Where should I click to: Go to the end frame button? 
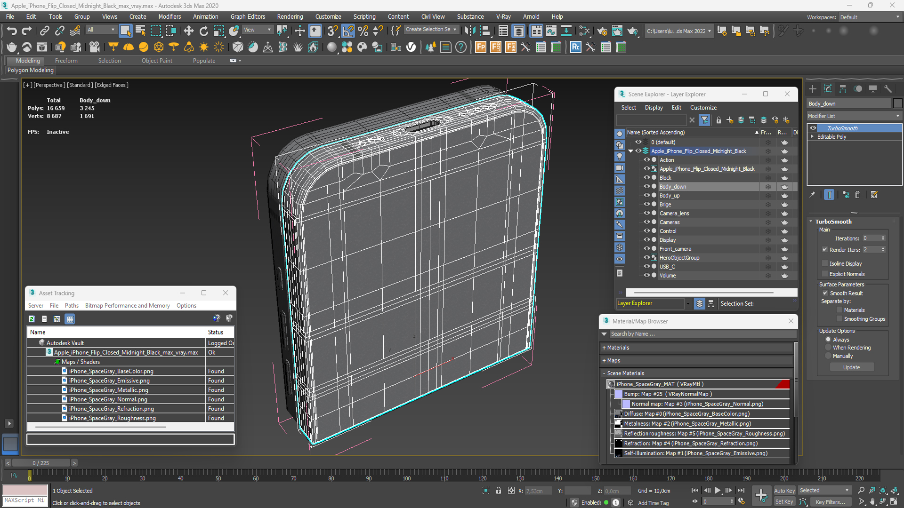pos(741,491)
